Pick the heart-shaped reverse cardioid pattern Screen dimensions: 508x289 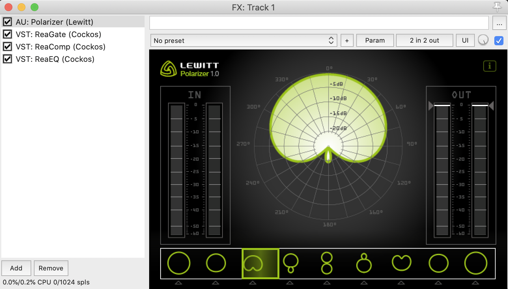[401, 263]
